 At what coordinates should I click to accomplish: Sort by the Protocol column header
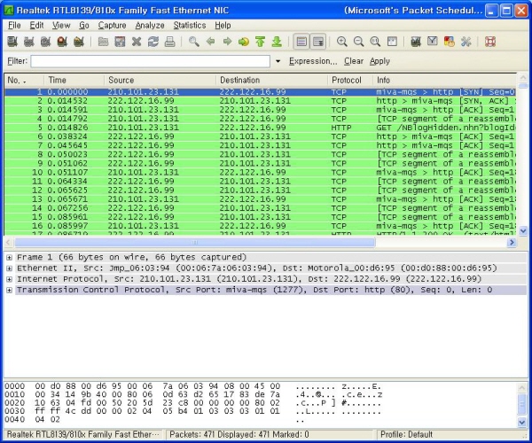tap(350, 81)
